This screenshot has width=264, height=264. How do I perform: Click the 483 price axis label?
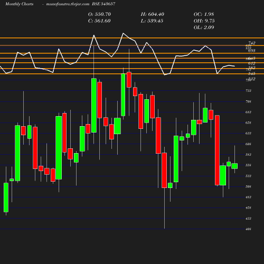(248, 197)
